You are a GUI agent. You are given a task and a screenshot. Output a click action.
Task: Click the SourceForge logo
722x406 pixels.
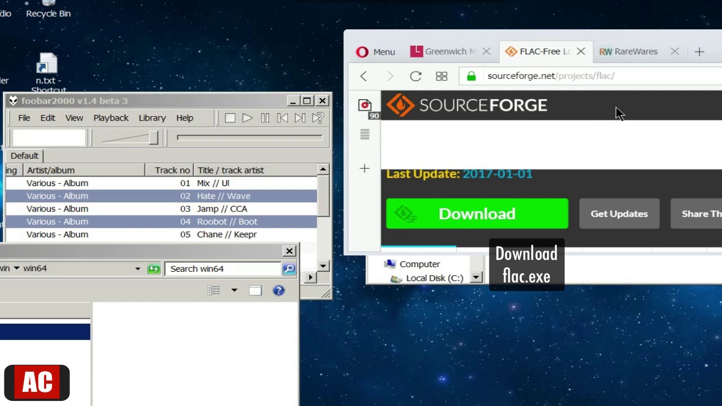coord(467,105)
